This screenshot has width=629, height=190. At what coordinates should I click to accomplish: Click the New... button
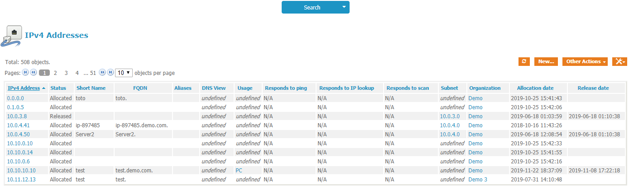tap(546, 61)
